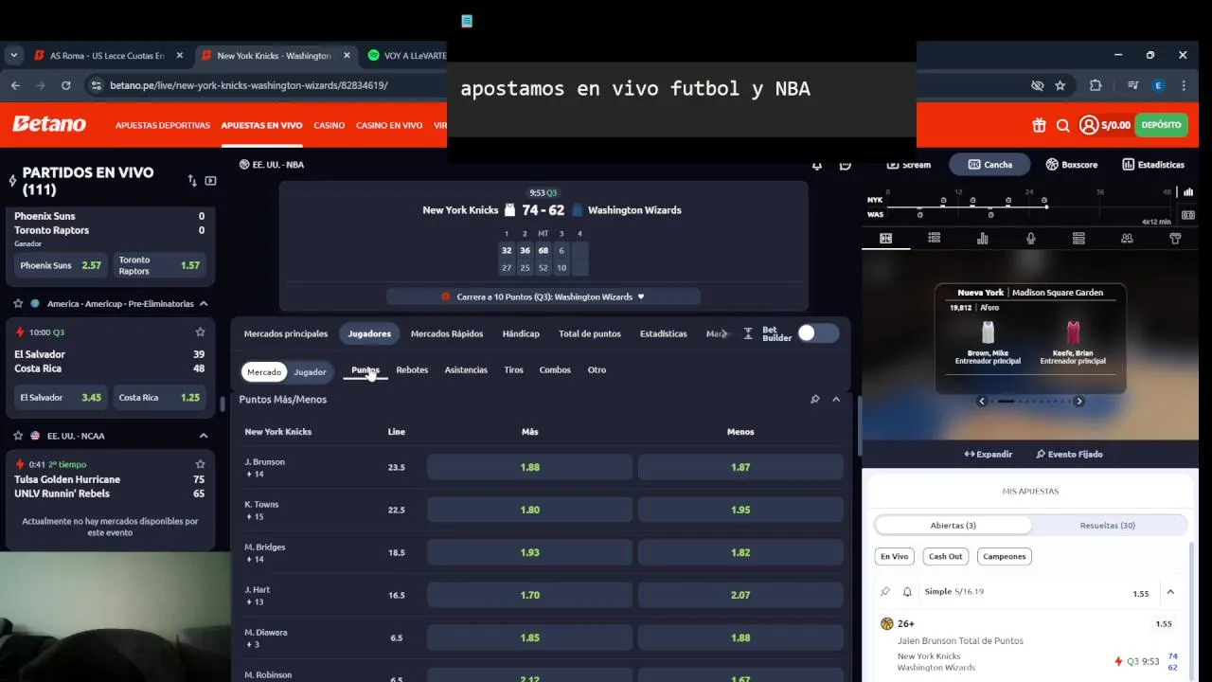Viewport: 1212px width, 682px height.
Task: Filter bets by Campeones
Action: click(x=1005, y=557)
